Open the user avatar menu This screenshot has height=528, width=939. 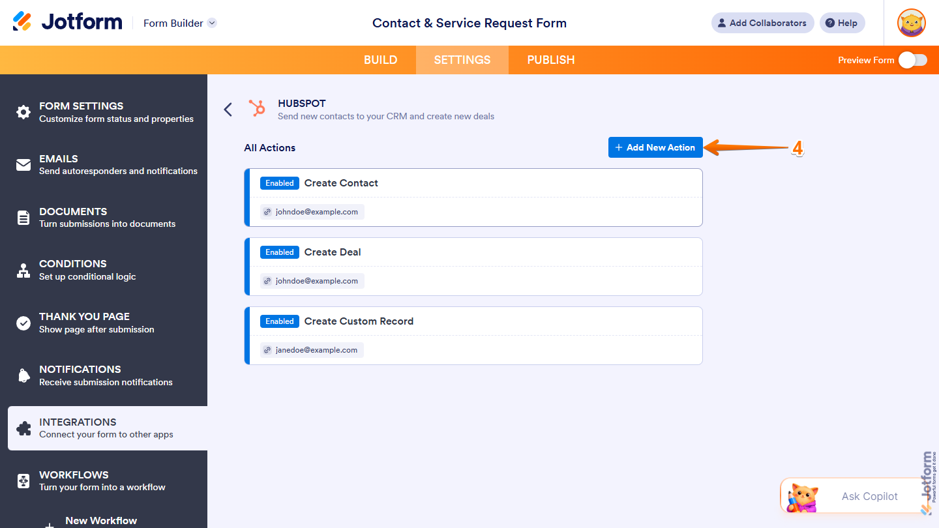click(911, 23)
